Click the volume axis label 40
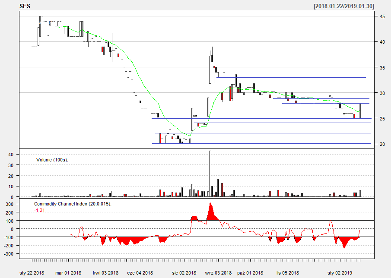 (x=11, y=155)
